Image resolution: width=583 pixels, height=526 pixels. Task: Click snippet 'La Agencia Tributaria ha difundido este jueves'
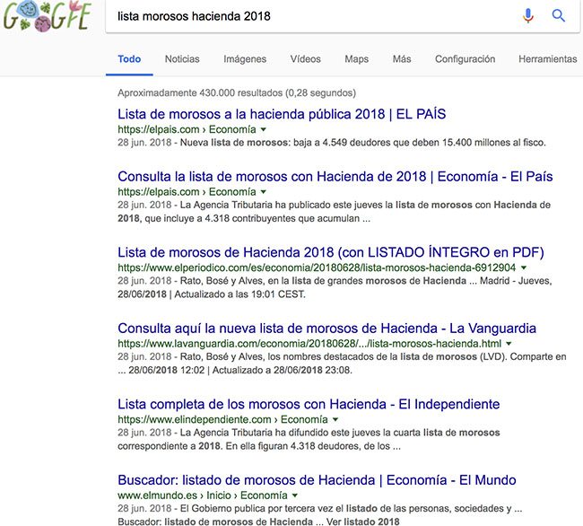tap(309, 439)
